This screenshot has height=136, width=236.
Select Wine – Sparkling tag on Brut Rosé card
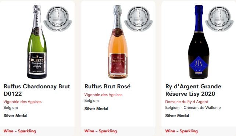101,131
